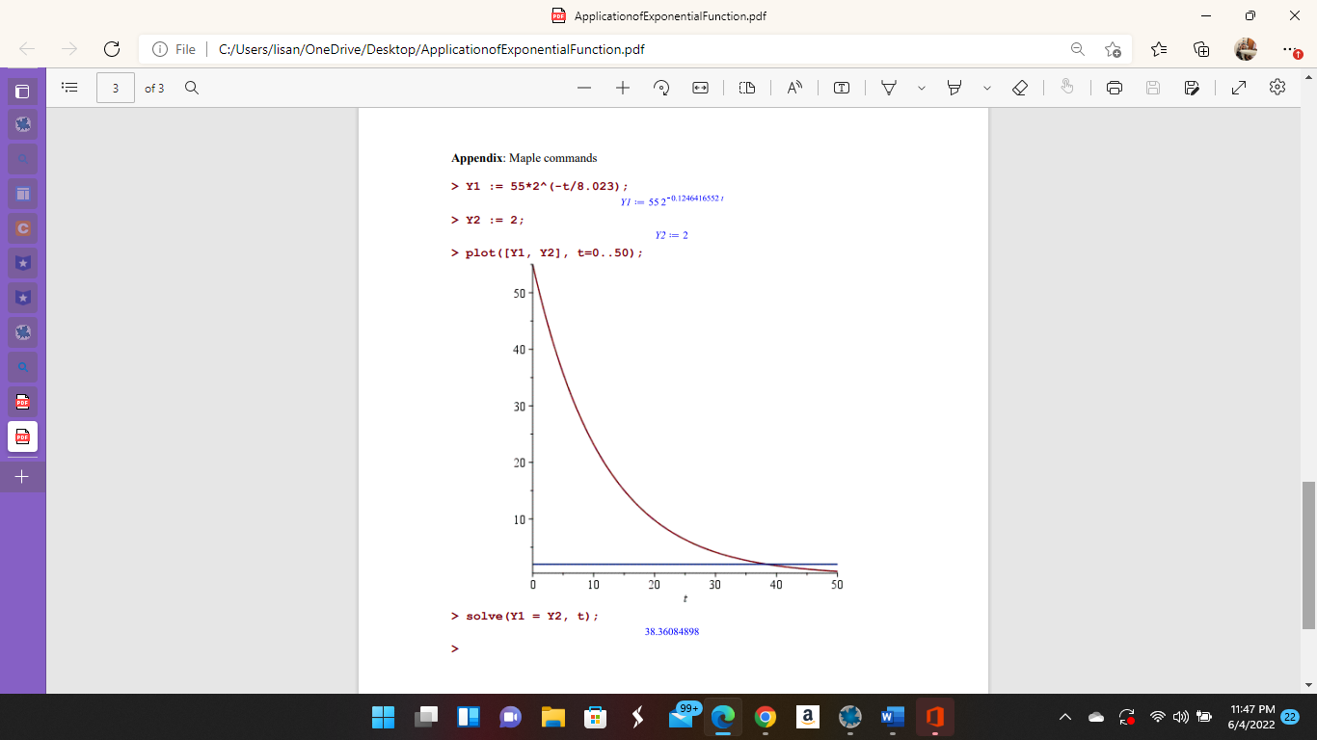
Task: Open the vertical tabs action menu
Action: click(22, 92)
